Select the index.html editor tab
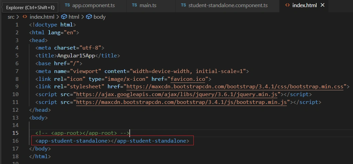 point(304,5)
